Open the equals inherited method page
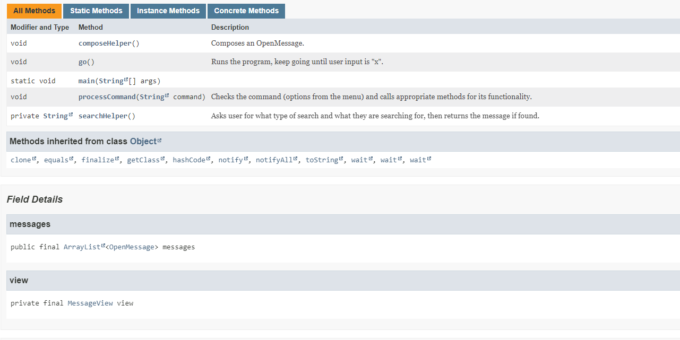This screenshot has height=340, width=680. [56, 160]
